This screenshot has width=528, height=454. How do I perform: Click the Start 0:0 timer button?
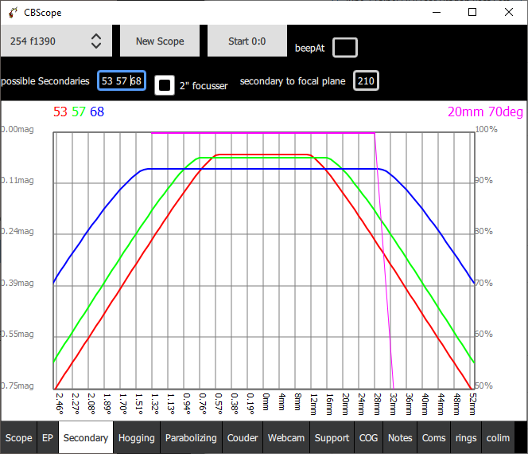[x=247, y=41]
